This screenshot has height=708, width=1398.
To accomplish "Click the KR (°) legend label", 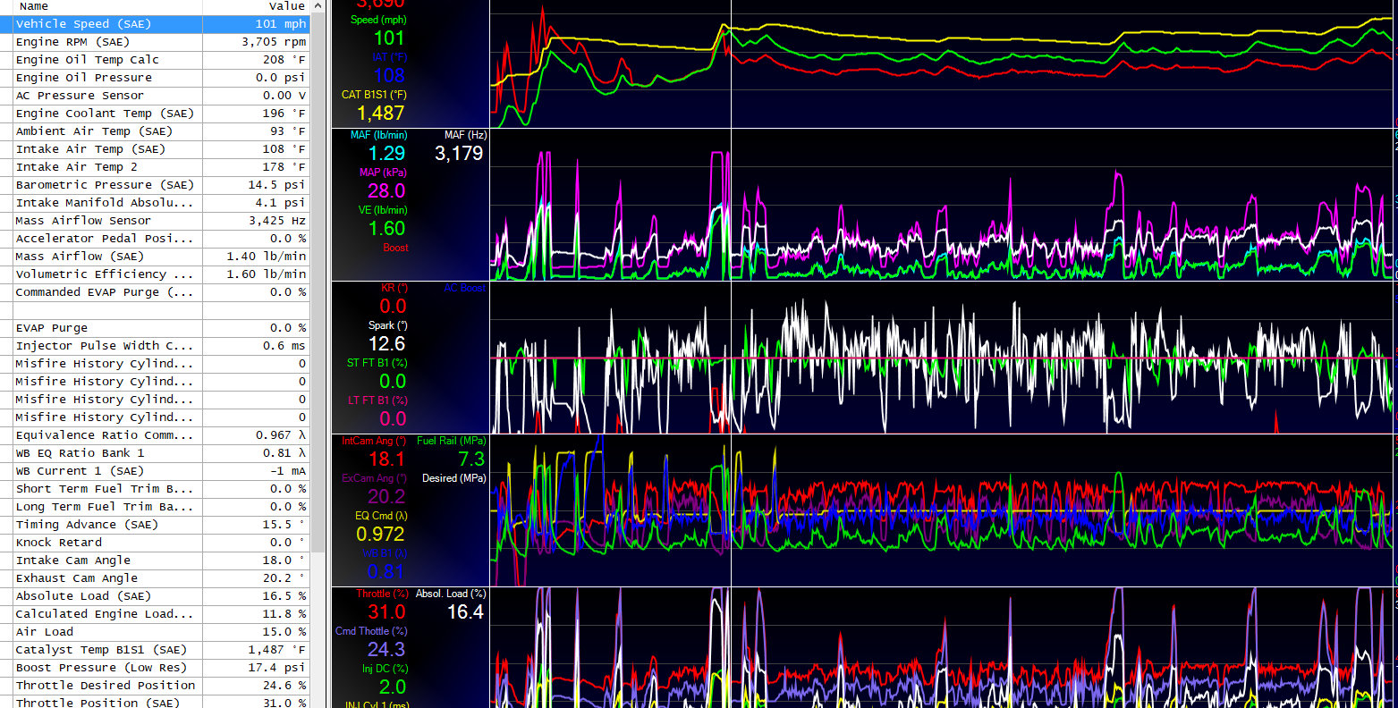I will pyautogui.click(x=394, y=288).
